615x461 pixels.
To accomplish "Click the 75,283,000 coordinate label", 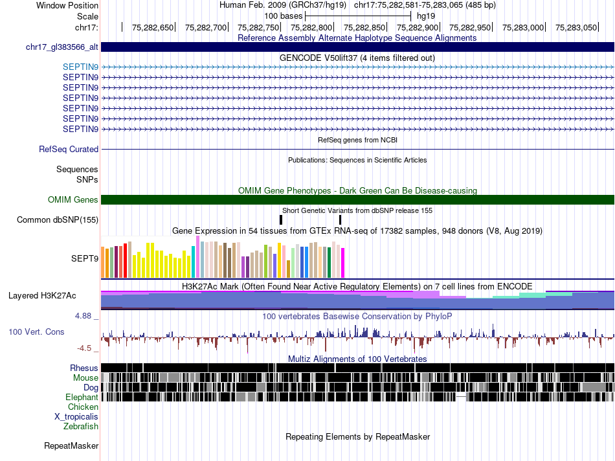I will click(523, 27).
